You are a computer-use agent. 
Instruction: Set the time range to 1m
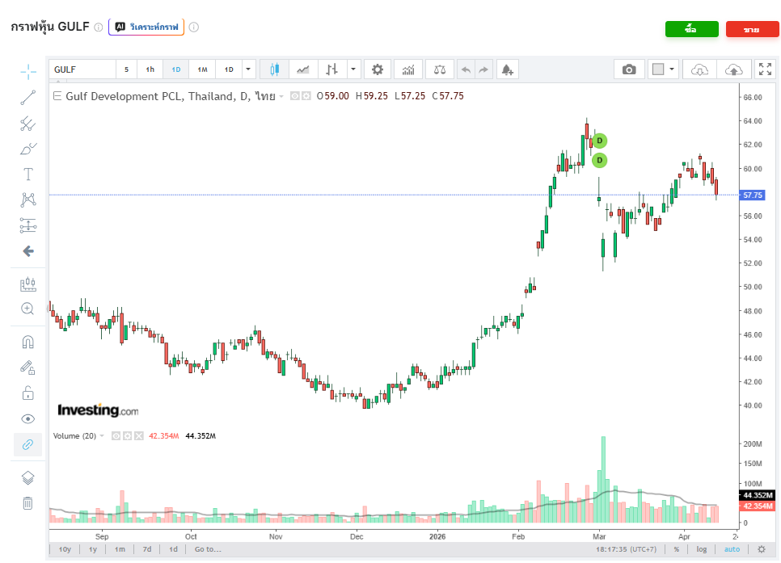120,549
